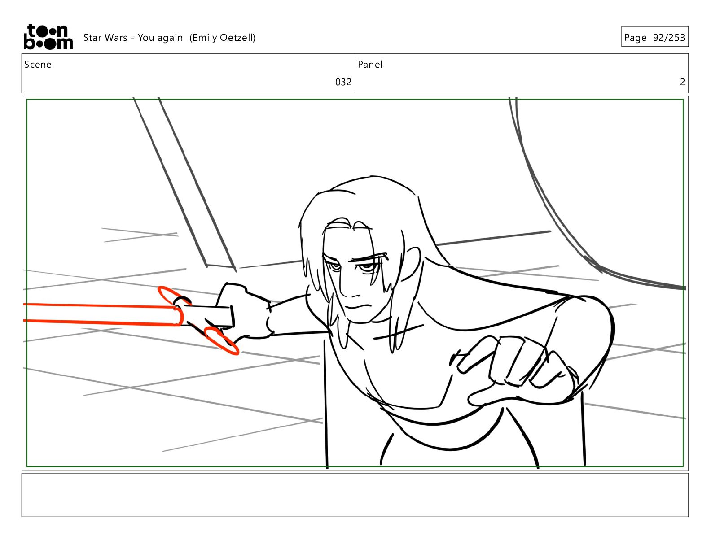Click the 'Page 92/253' box

654,37
